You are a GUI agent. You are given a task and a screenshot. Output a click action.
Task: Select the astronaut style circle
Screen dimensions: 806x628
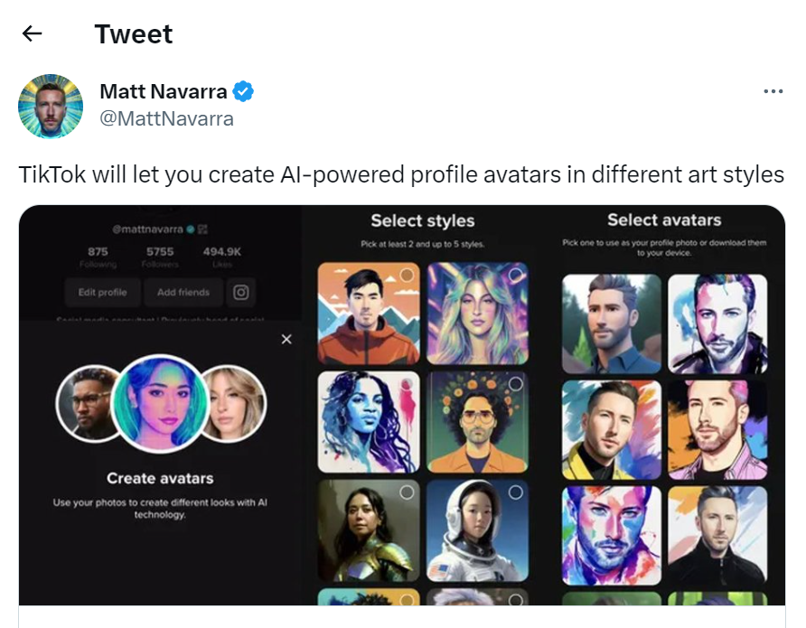(516, 492)
